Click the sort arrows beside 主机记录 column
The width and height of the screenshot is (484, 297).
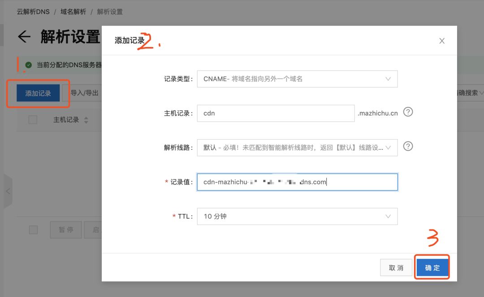point(86,120)
